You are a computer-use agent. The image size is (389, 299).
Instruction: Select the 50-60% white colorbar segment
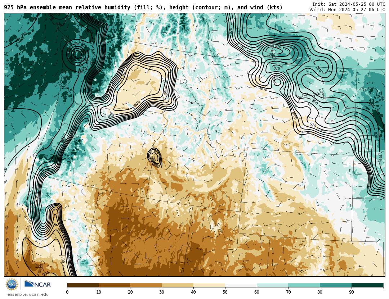[241, 285]
